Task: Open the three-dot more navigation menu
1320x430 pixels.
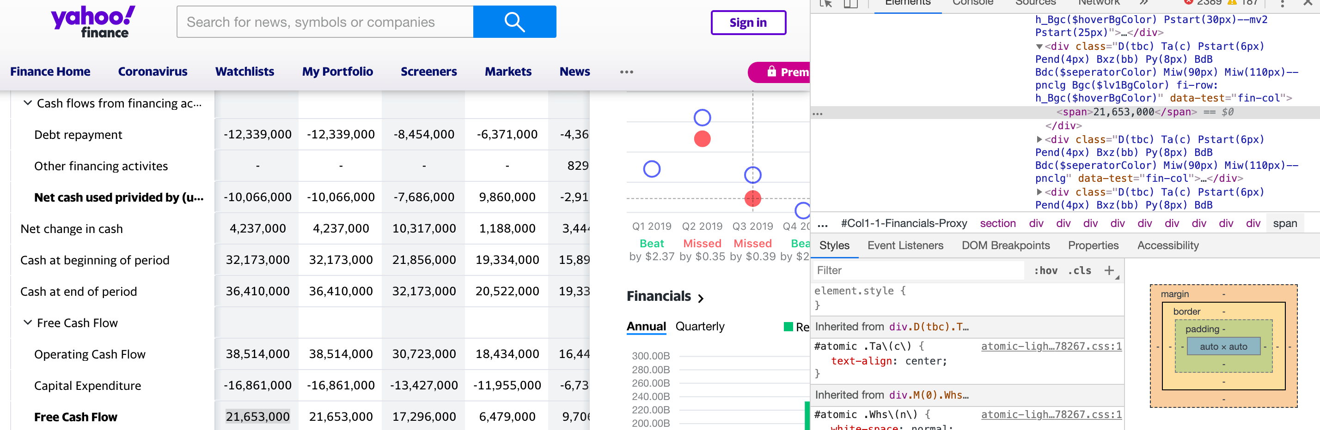Action: click(626, 72)
